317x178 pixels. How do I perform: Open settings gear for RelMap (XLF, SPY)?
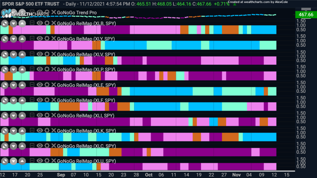[x=47, y=100]
